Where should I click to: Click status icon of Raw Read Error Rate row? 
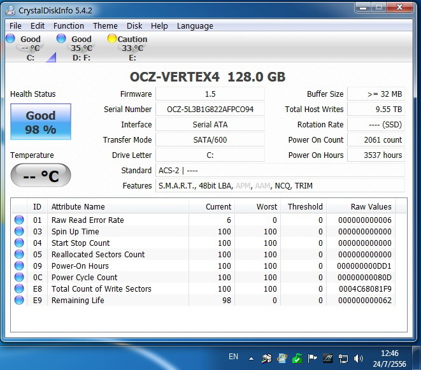click(19, 220)
